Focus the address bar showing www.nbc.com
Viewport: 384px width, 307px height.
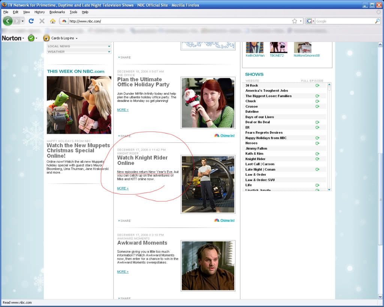coord(179,21)
